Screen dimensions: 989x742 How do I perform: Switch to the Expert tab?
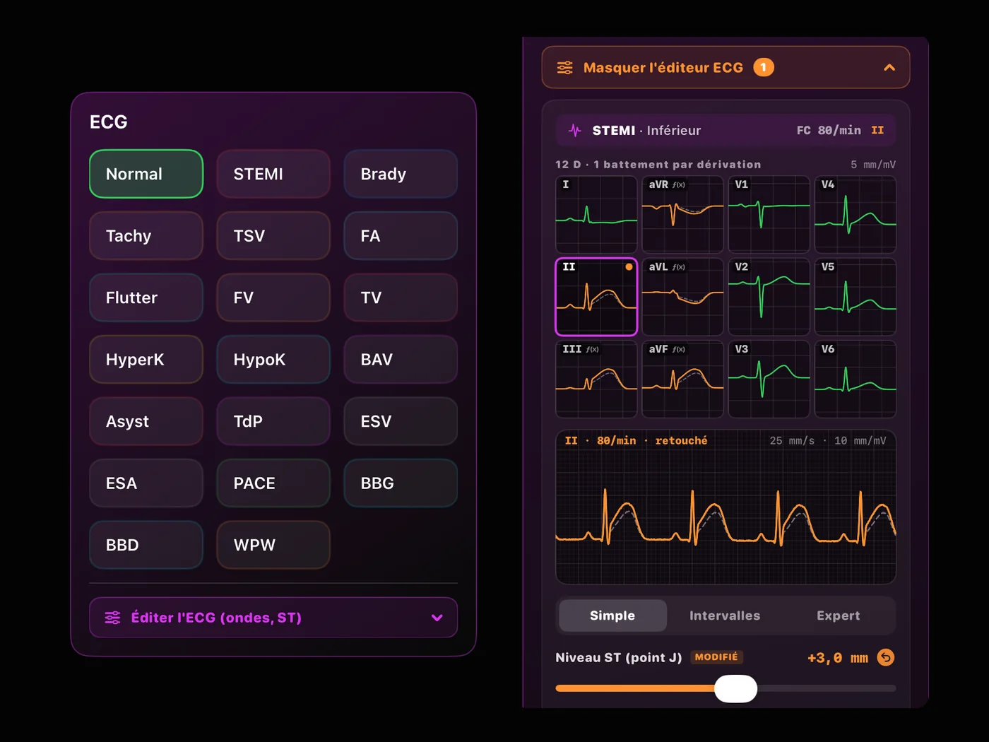point(839,616)
